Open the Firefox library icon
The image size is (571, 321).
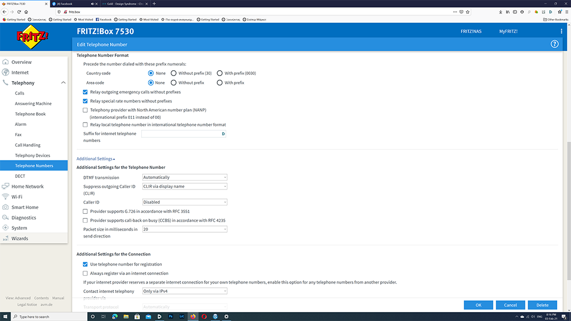pyautogui.click(x=508, y=12)
